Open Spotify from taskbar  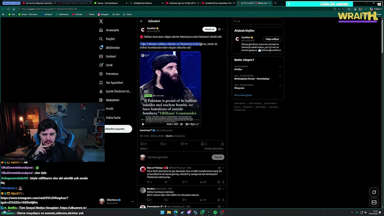(215, 212)
